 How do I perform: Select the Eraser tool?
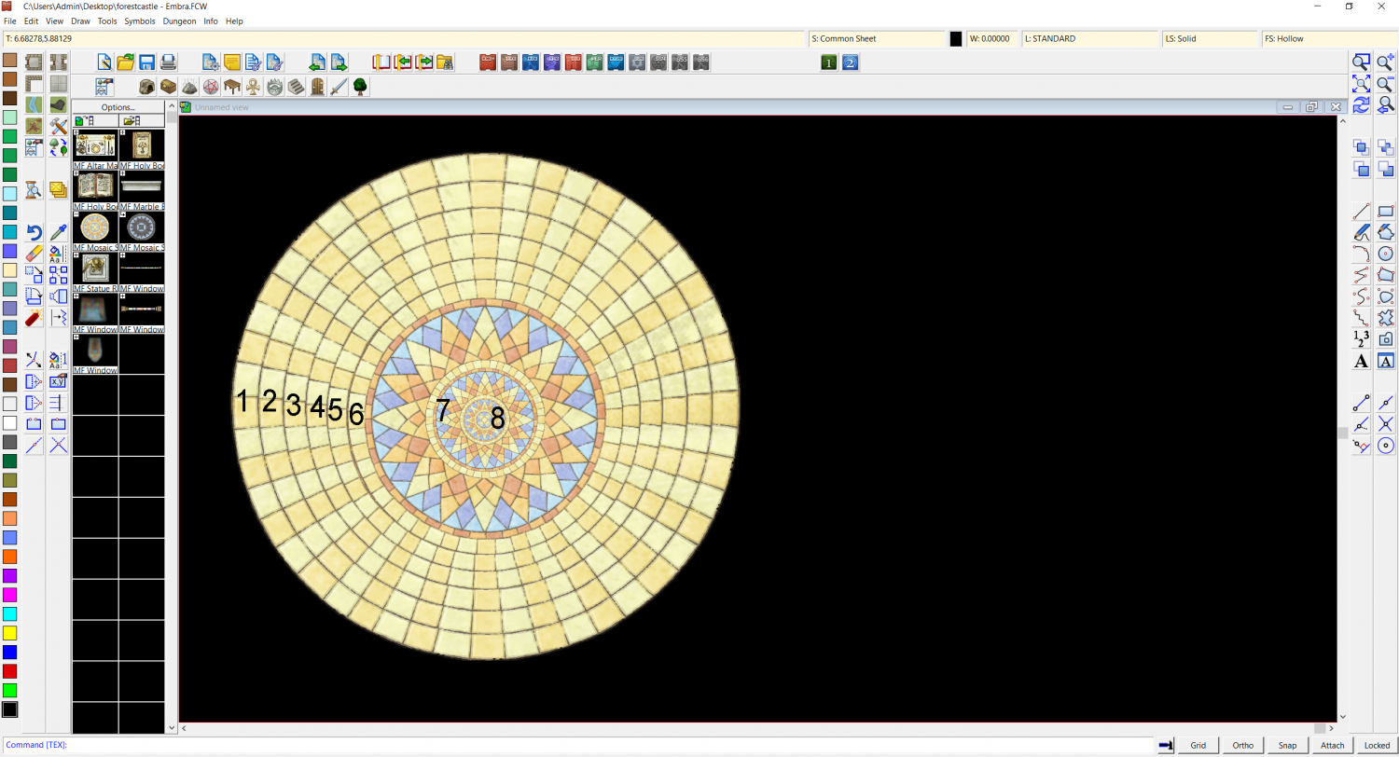tap(34, 254)
